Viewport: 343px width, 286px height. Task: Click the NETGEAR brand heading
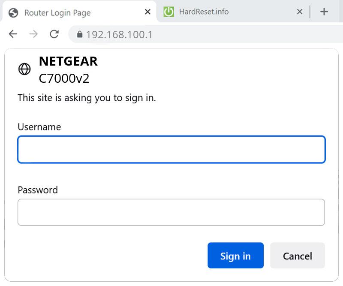[68, 61]
